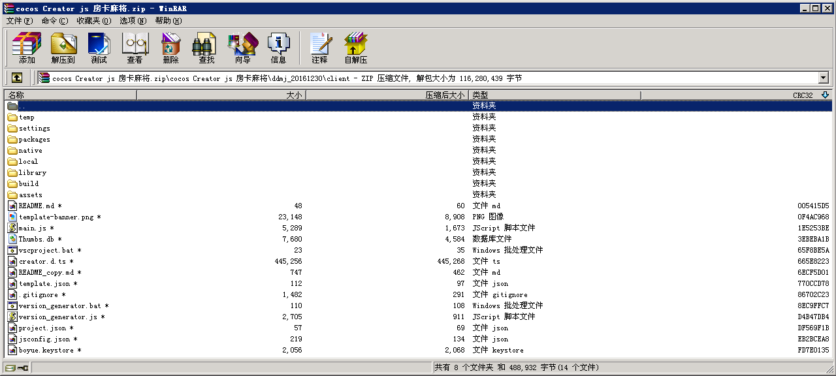Sort by the 大小 column header

click(221, 95)
